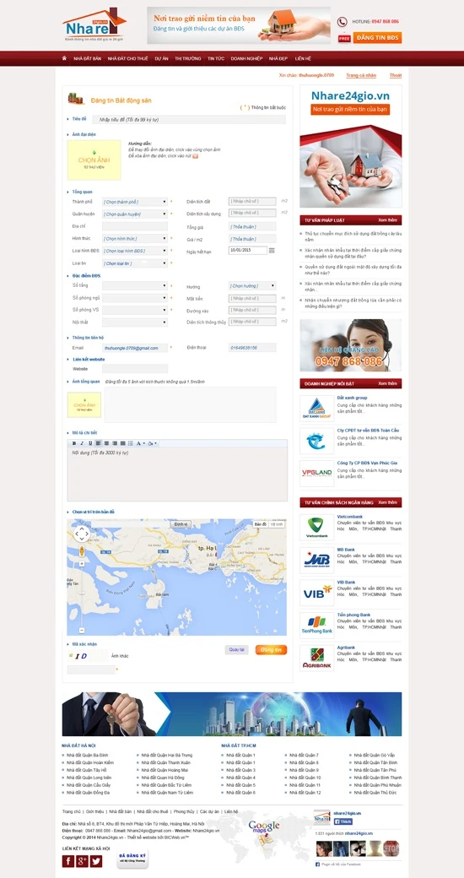Open the Chọn loại hình BĐS dropdown

pos(134,251)
